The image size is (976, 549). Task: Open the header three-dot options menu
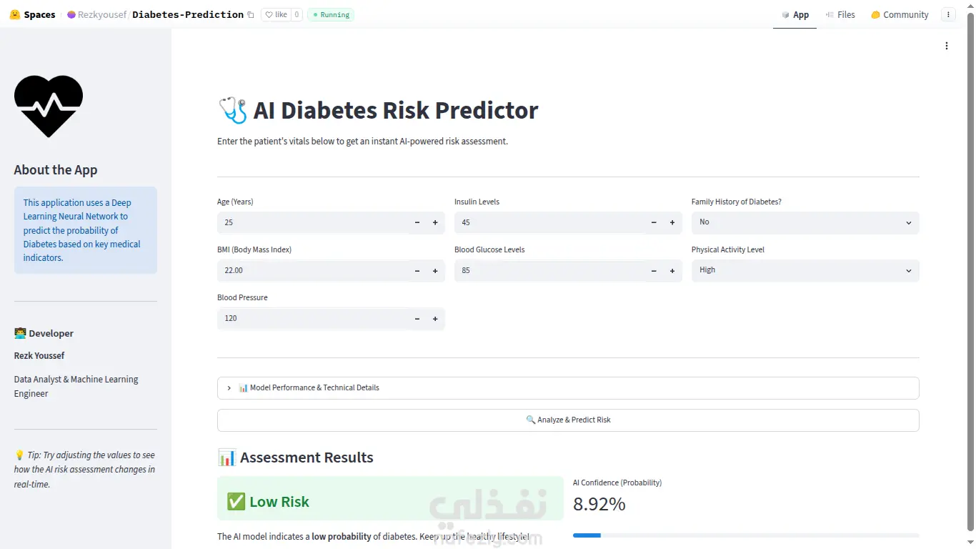click(948, 14)
